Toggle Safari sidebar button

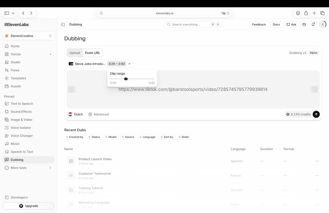[7, 13]
